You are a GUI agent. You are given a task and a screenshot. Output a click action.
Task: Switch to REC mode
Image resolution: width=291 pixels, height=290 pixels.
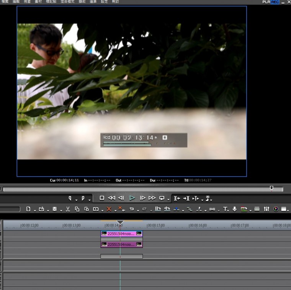[275, 2]
